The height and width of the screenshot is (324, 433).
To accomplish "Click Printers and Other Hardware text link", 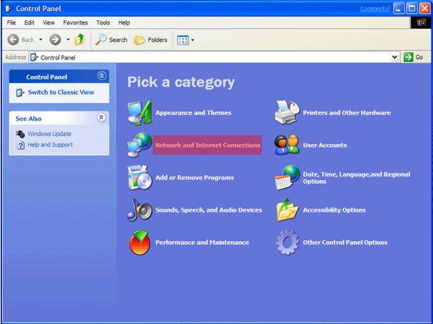I will [x=347, y=112].
